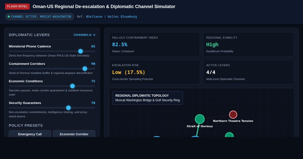Screen dimensions: 303x159
Task: Click the Status: Contained text
Action: click(123, 51)
